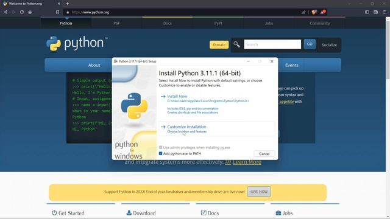
Task: Click the GIVE NOW fundraiser button
Action: tap(259, 192)
